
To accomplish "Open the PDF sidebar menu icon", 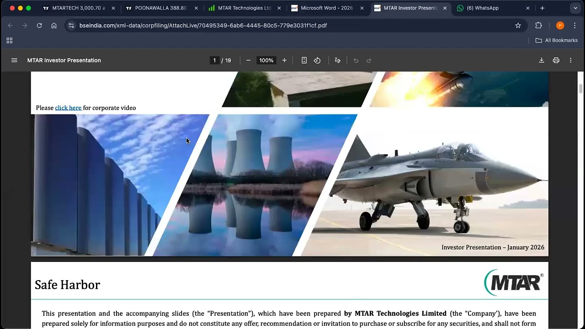I will tap(14, 60).
